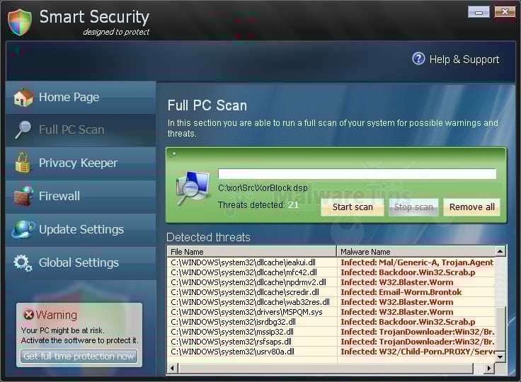
Task: Click the Privacy Keeper padlock icon
Action: [x=23, y=163]
